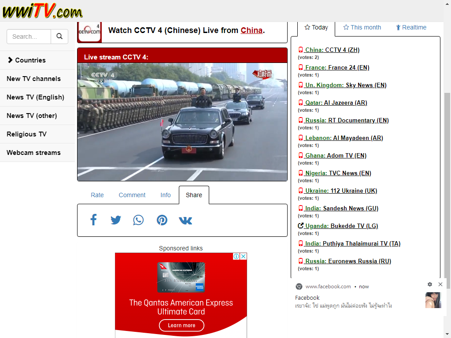Click the search magnifier button
Screen dimensions: 451x338
tap(59, 37)
